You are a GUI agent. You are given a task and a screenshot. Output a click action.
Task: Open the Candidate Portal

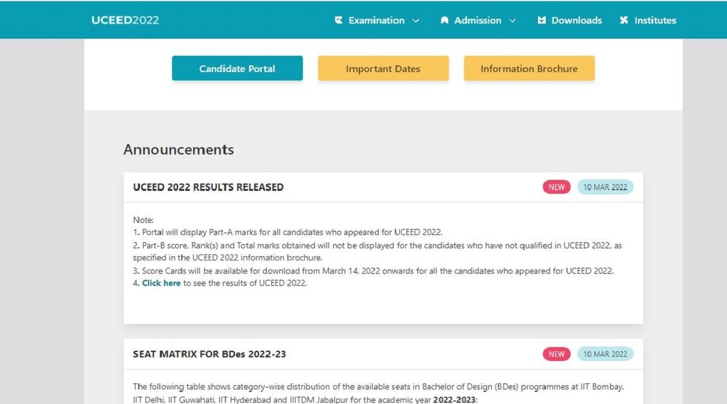click(x=237, y=68)
